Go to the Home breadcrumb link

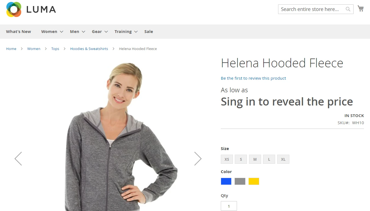pyautogui.click(x=11, y=49)
